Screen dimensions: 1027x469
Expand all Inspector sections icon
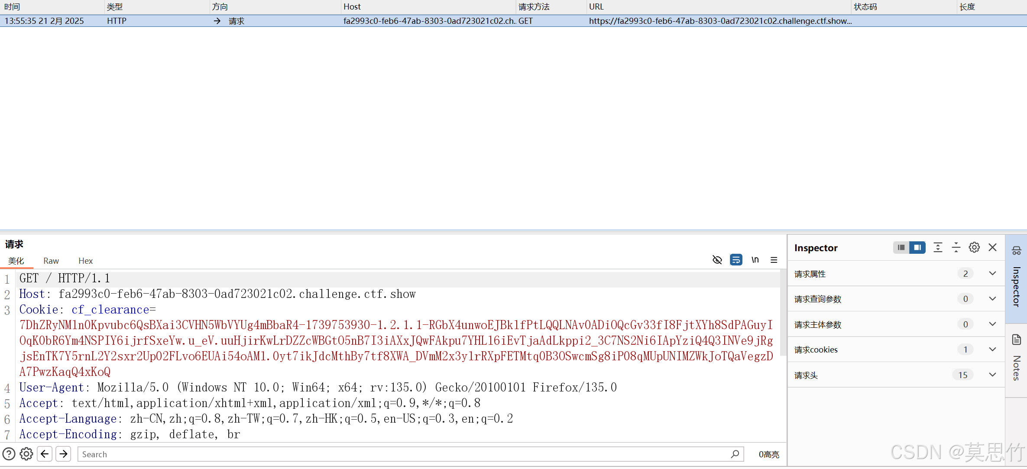point(938,247)
